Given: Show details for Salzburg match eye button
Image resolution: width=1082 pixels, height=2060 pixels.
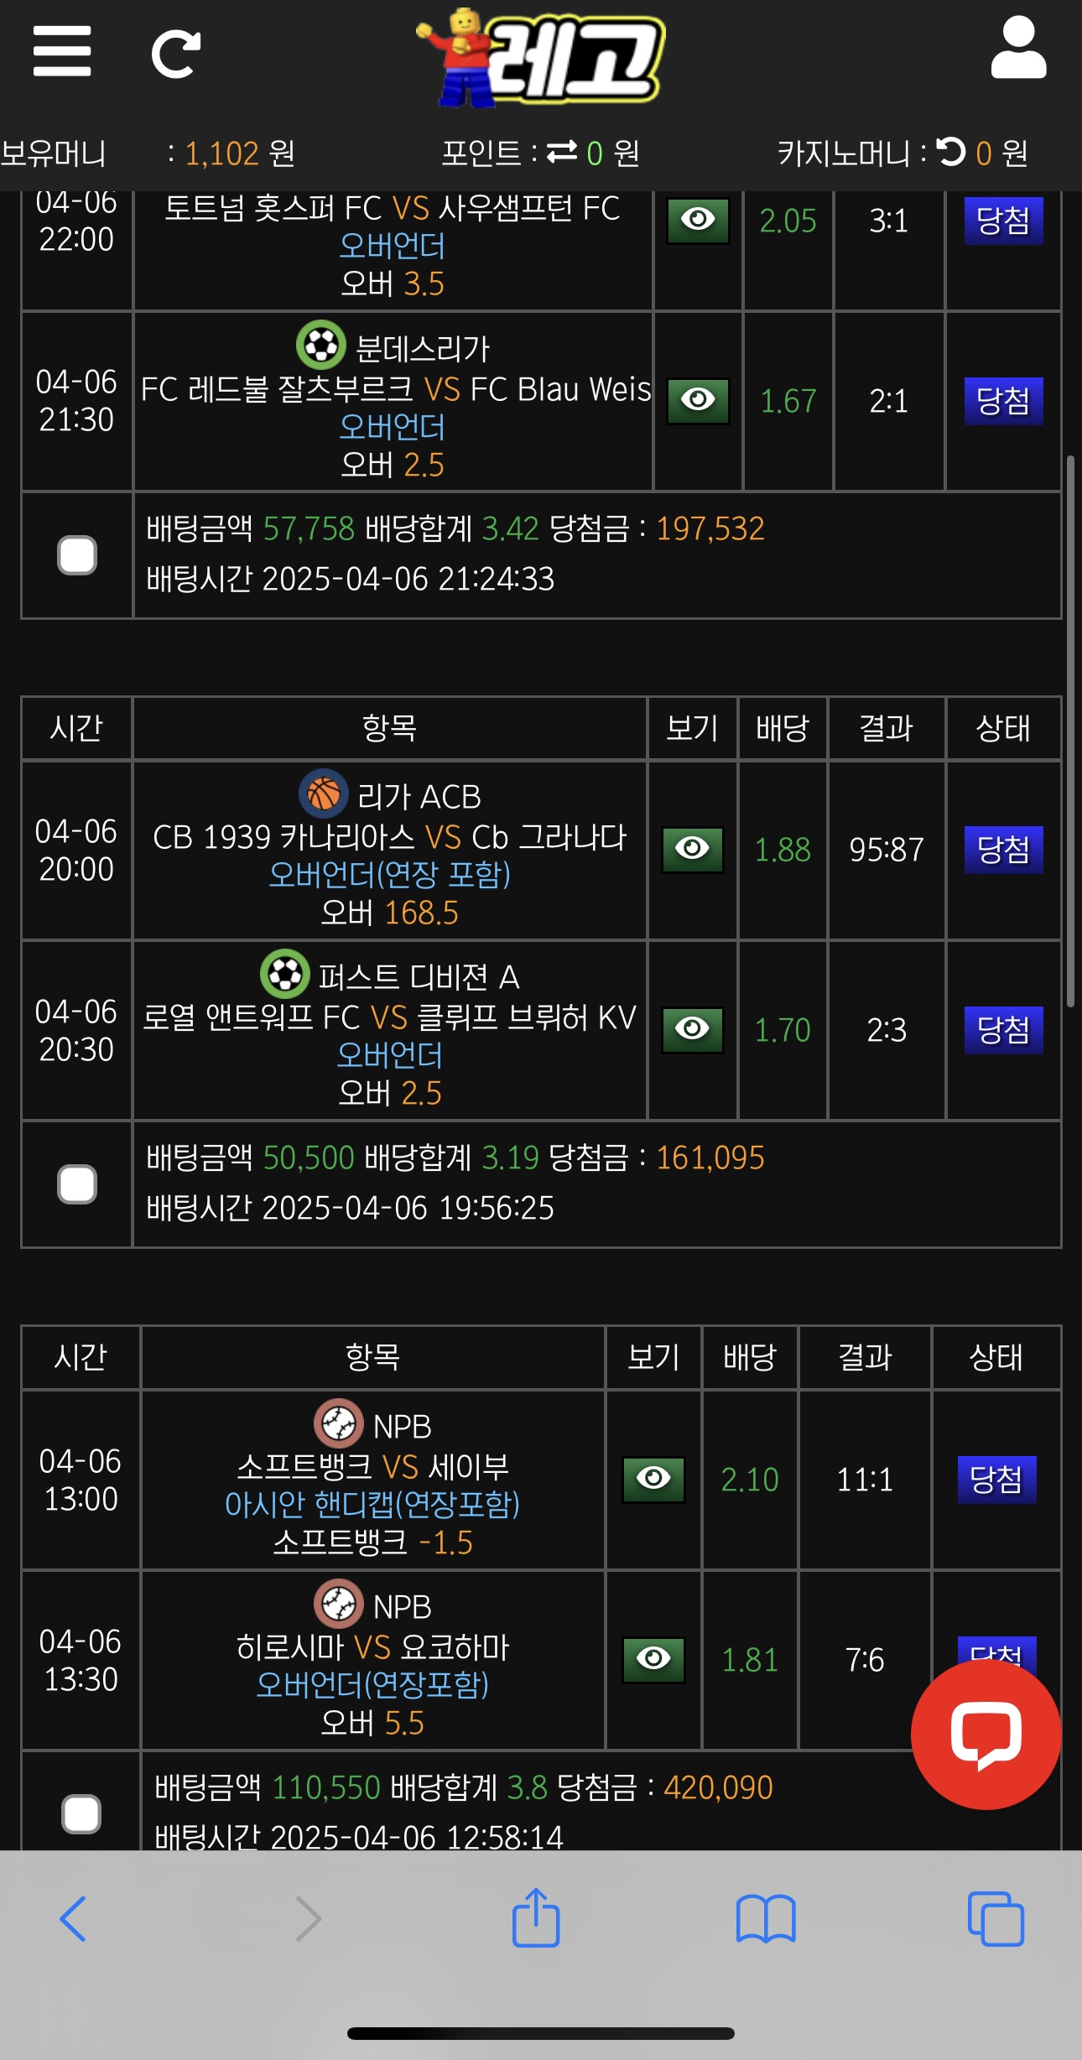Looking at the screenshot, I should (x=698, y=400).
